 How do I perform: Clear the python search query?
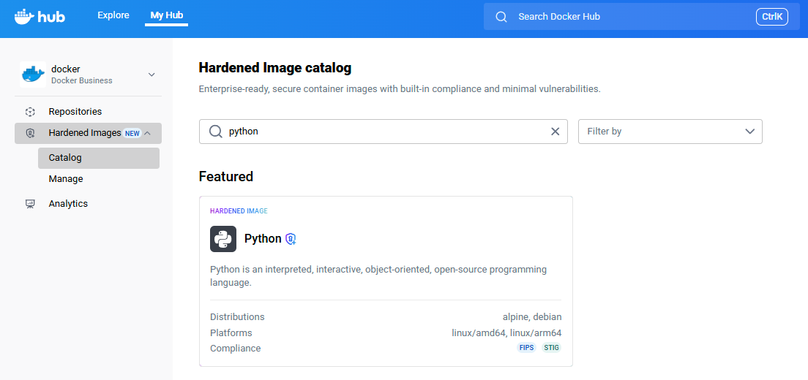(x=555, y=132)
